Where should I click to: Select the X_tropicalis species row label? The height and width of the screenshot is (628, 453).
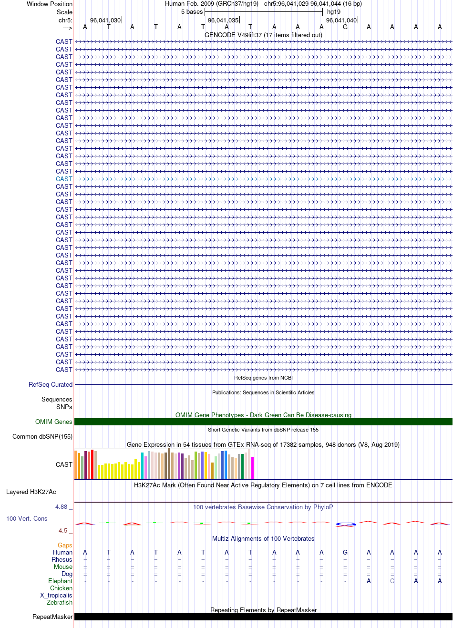pyautogui.click(x=56, y=595)
